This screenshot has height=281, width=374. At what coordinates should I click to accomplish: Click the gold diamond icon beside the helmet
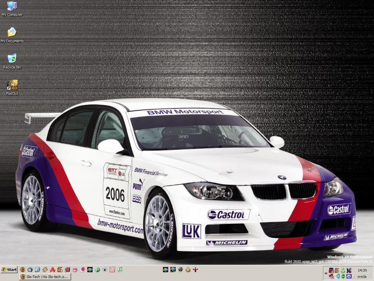(188, 270)
